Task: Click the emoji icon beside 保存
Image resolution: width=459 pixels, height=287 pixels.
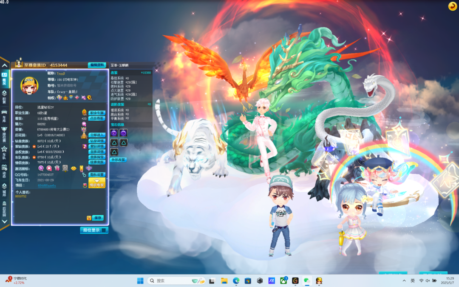Action: [x=89, y=218]
